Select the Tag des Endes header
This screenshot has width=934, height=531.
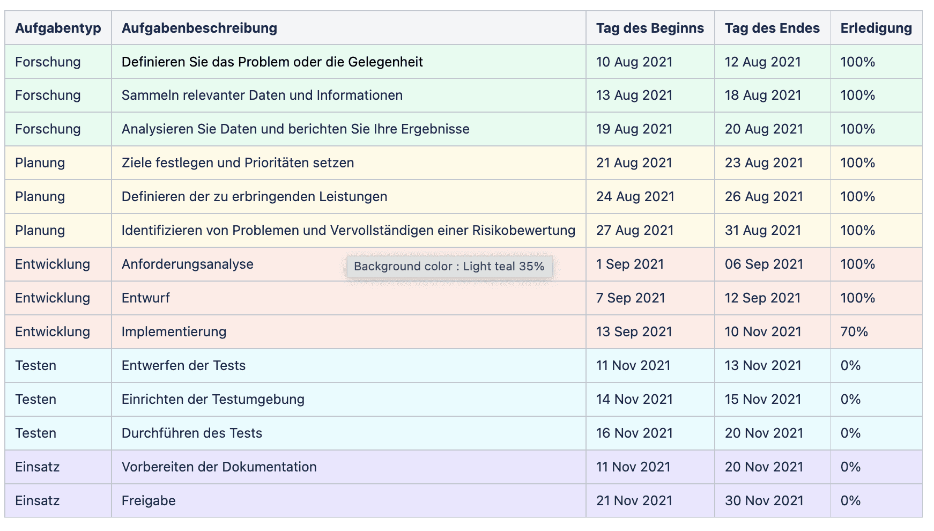[x=772, y=28]
